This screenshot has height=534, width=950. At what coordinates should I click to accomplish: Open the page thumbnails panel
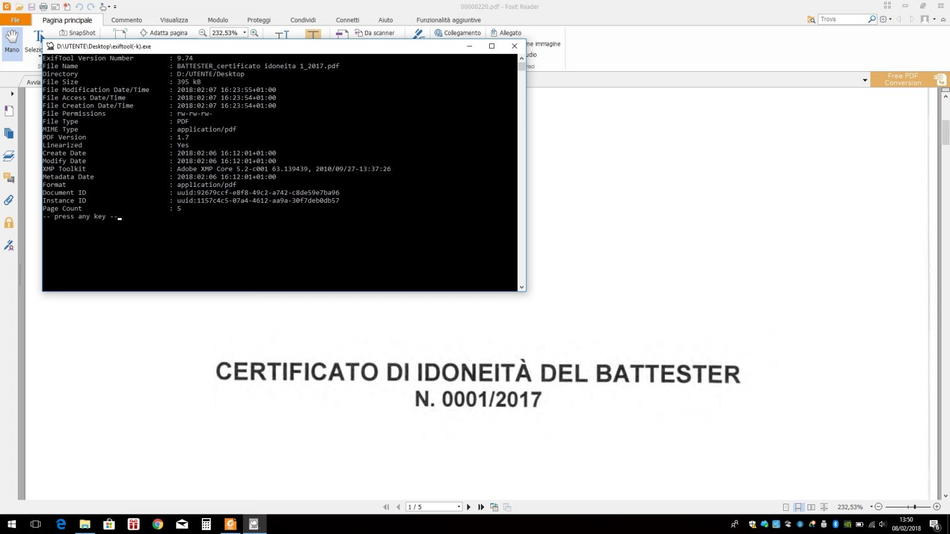[9, 133]
